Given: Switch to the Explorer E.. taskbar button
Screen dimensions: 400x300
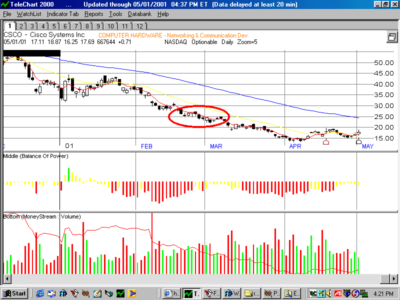Looking at the screenshot, I should (292, 293).
